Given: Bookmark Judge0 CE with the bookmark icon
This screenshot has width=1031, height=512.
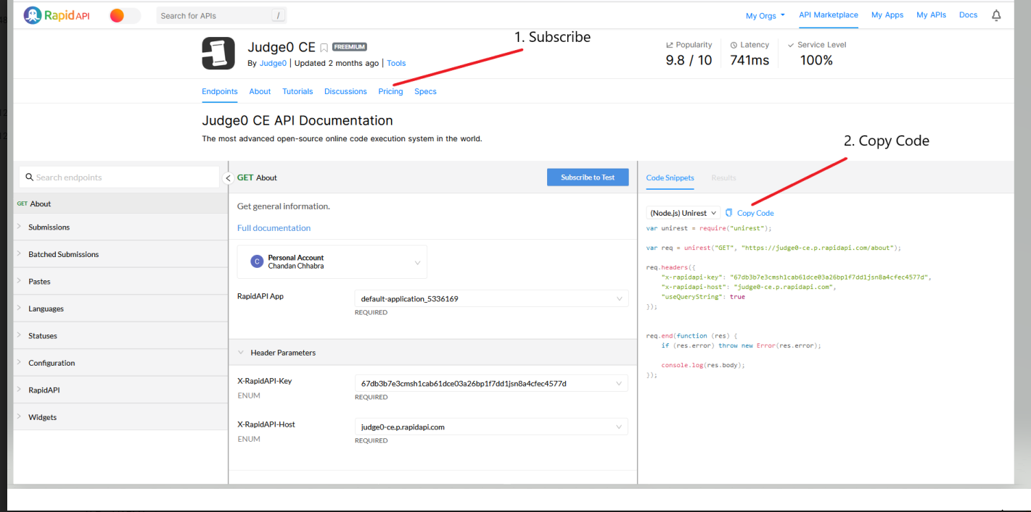Looking at the screenshot, I should tap(324, 48).
